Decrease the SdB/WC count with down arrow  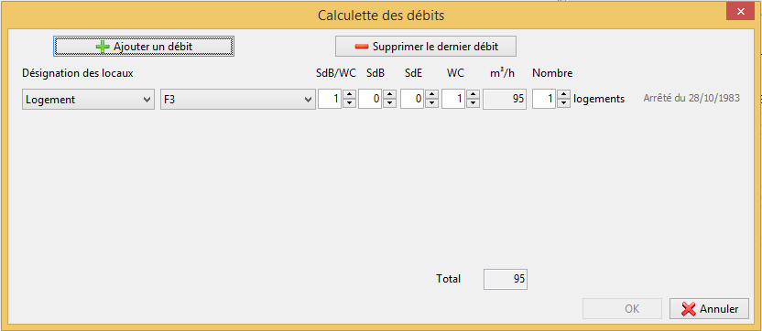[349, 103]
